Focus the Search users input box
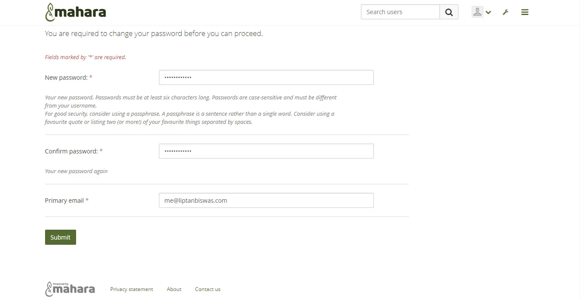The image size is (580, 300). (400, 12)
